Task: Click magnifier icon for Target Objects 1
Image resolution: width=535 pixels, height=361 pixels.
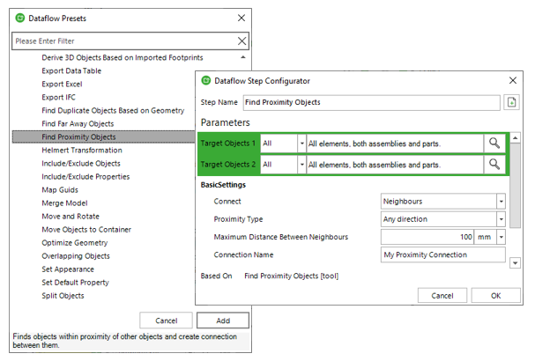Action: (x=494, y=144)
